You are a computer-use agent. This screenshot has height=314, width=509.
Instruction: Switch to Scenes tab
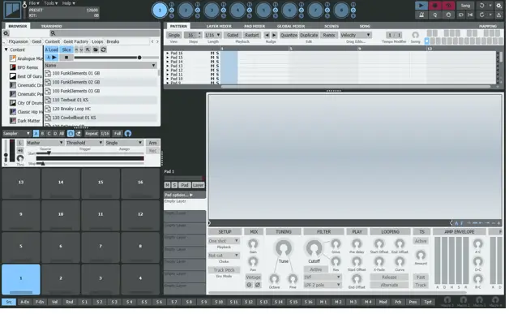coord(331,26)
